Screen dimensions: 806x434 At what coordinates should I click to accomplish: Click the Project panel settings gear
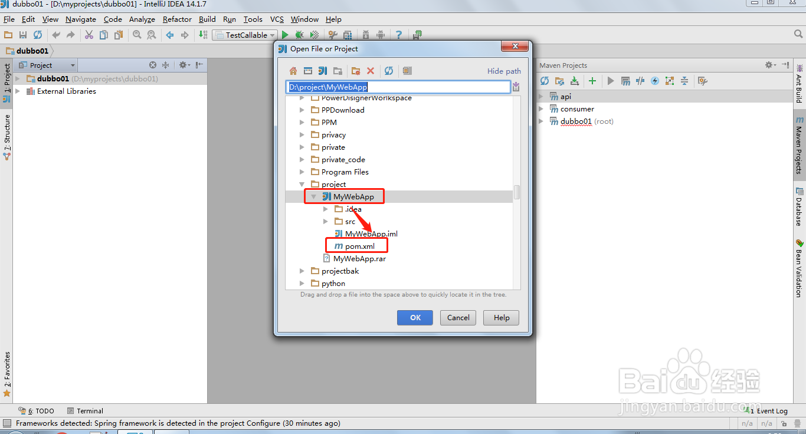tap(184, 65)
